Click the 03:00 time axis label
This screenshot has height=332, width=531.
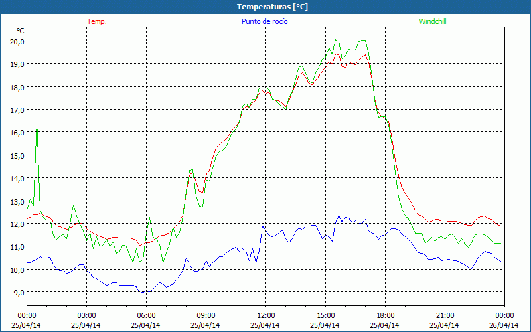click(86, 315)
